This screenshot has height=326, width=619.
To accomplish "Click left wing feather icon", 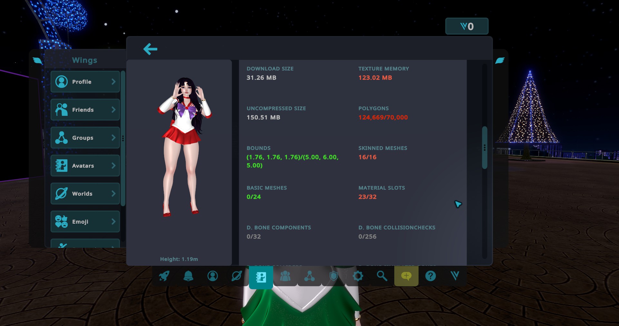I will [38, 60].
